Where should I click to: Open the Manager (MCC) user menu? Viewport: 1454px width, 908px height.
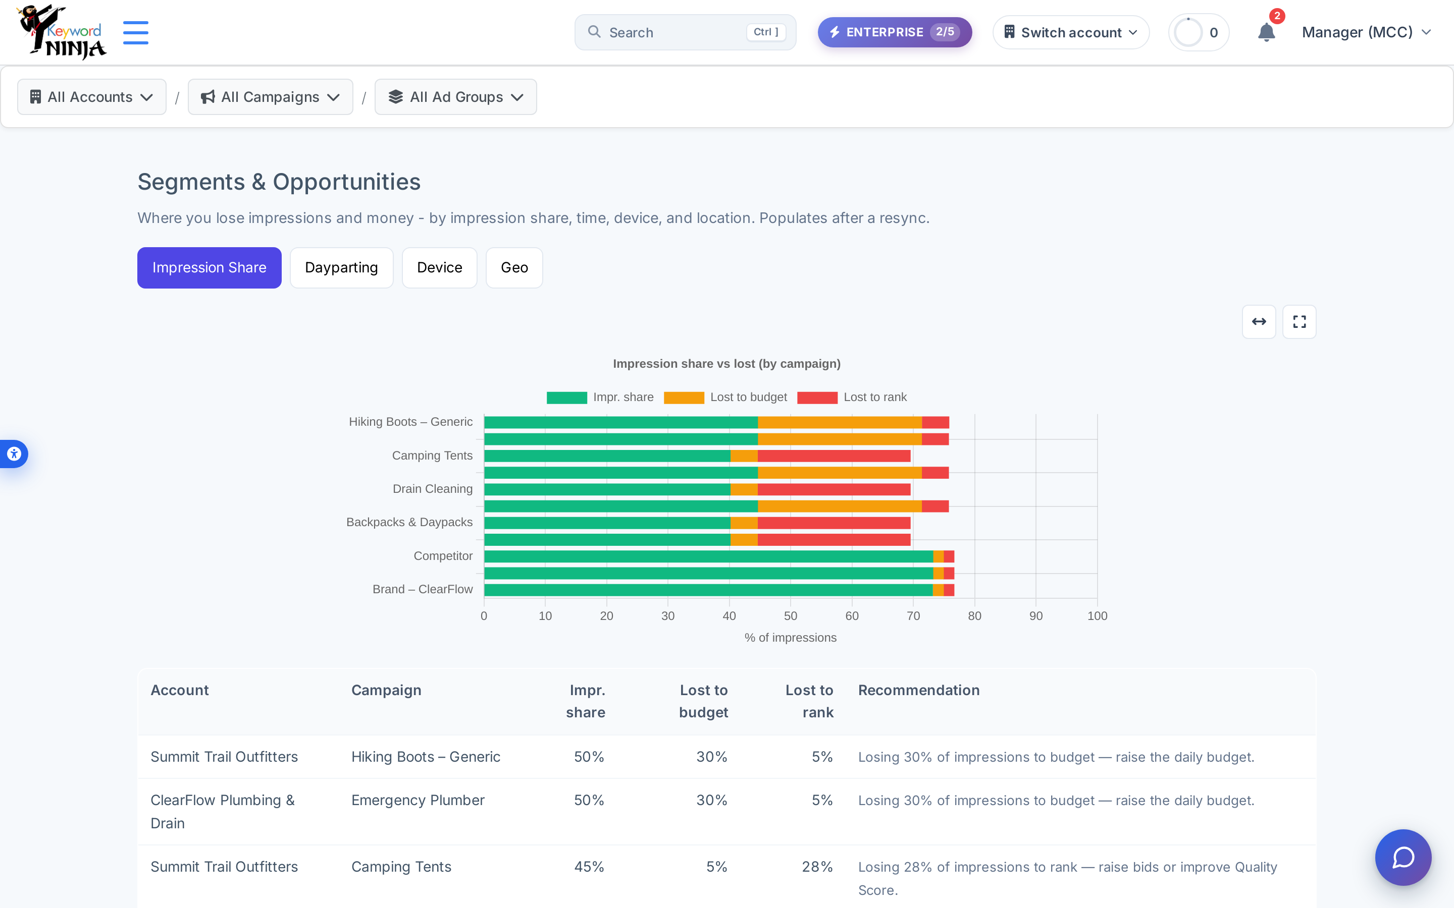pyautogui.click(x=1367, y=32)
